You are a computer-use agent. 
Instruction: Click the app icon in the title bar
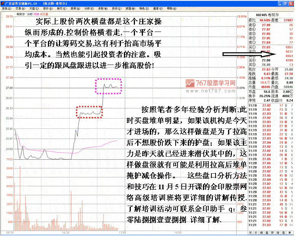[2, 3]
